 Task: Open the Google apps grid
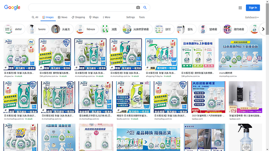click(x=240, y=8)
